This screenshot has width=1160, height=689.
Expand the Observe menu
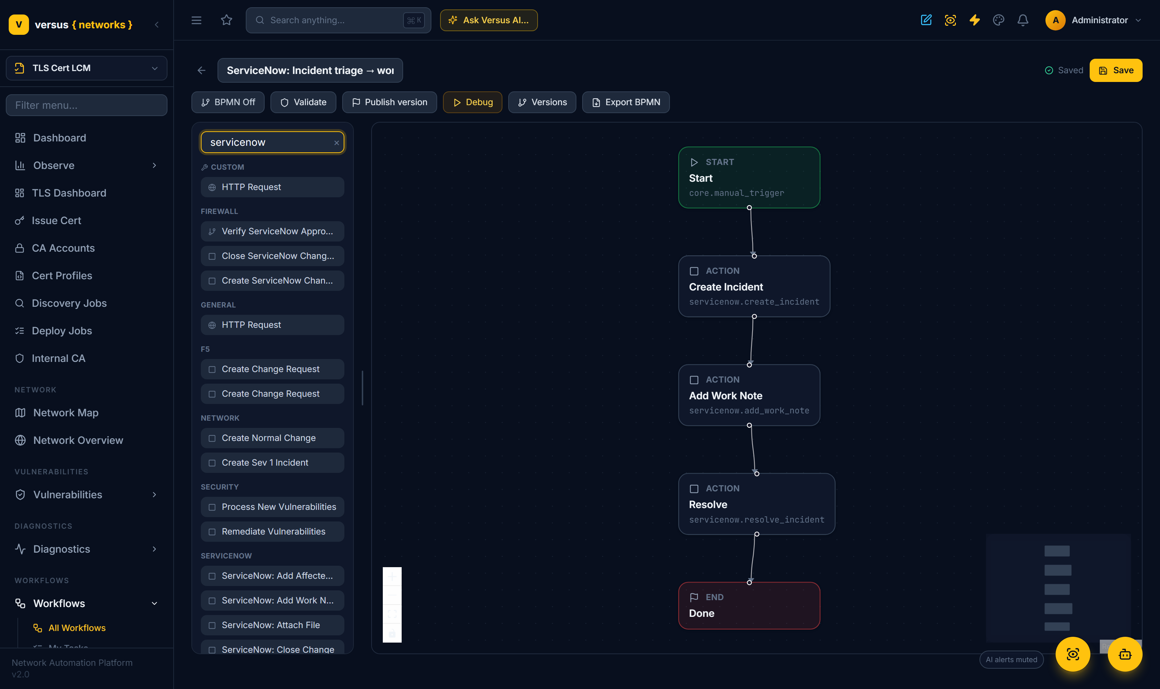[x=86, y=165]
